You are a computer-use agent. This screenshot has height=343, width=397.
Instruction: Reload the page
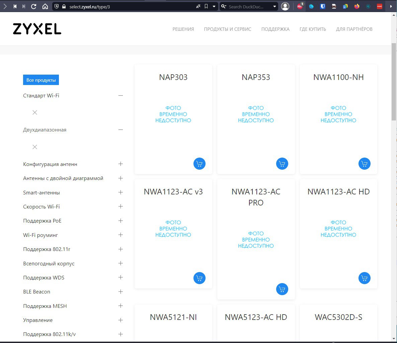(x=34, y=7)
